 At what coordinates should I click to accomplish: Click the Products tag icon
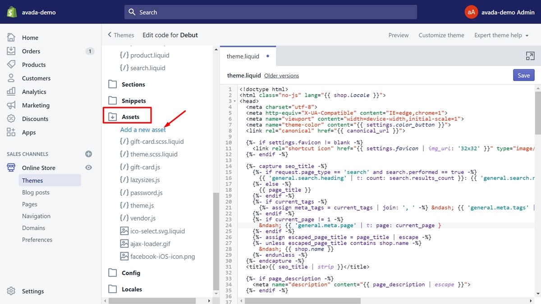(x=11, y=64)
